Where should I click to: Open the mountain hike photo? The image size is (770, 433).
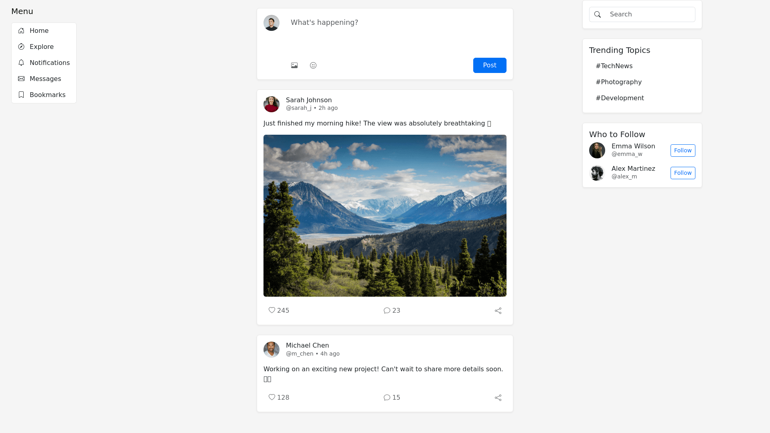385,216
